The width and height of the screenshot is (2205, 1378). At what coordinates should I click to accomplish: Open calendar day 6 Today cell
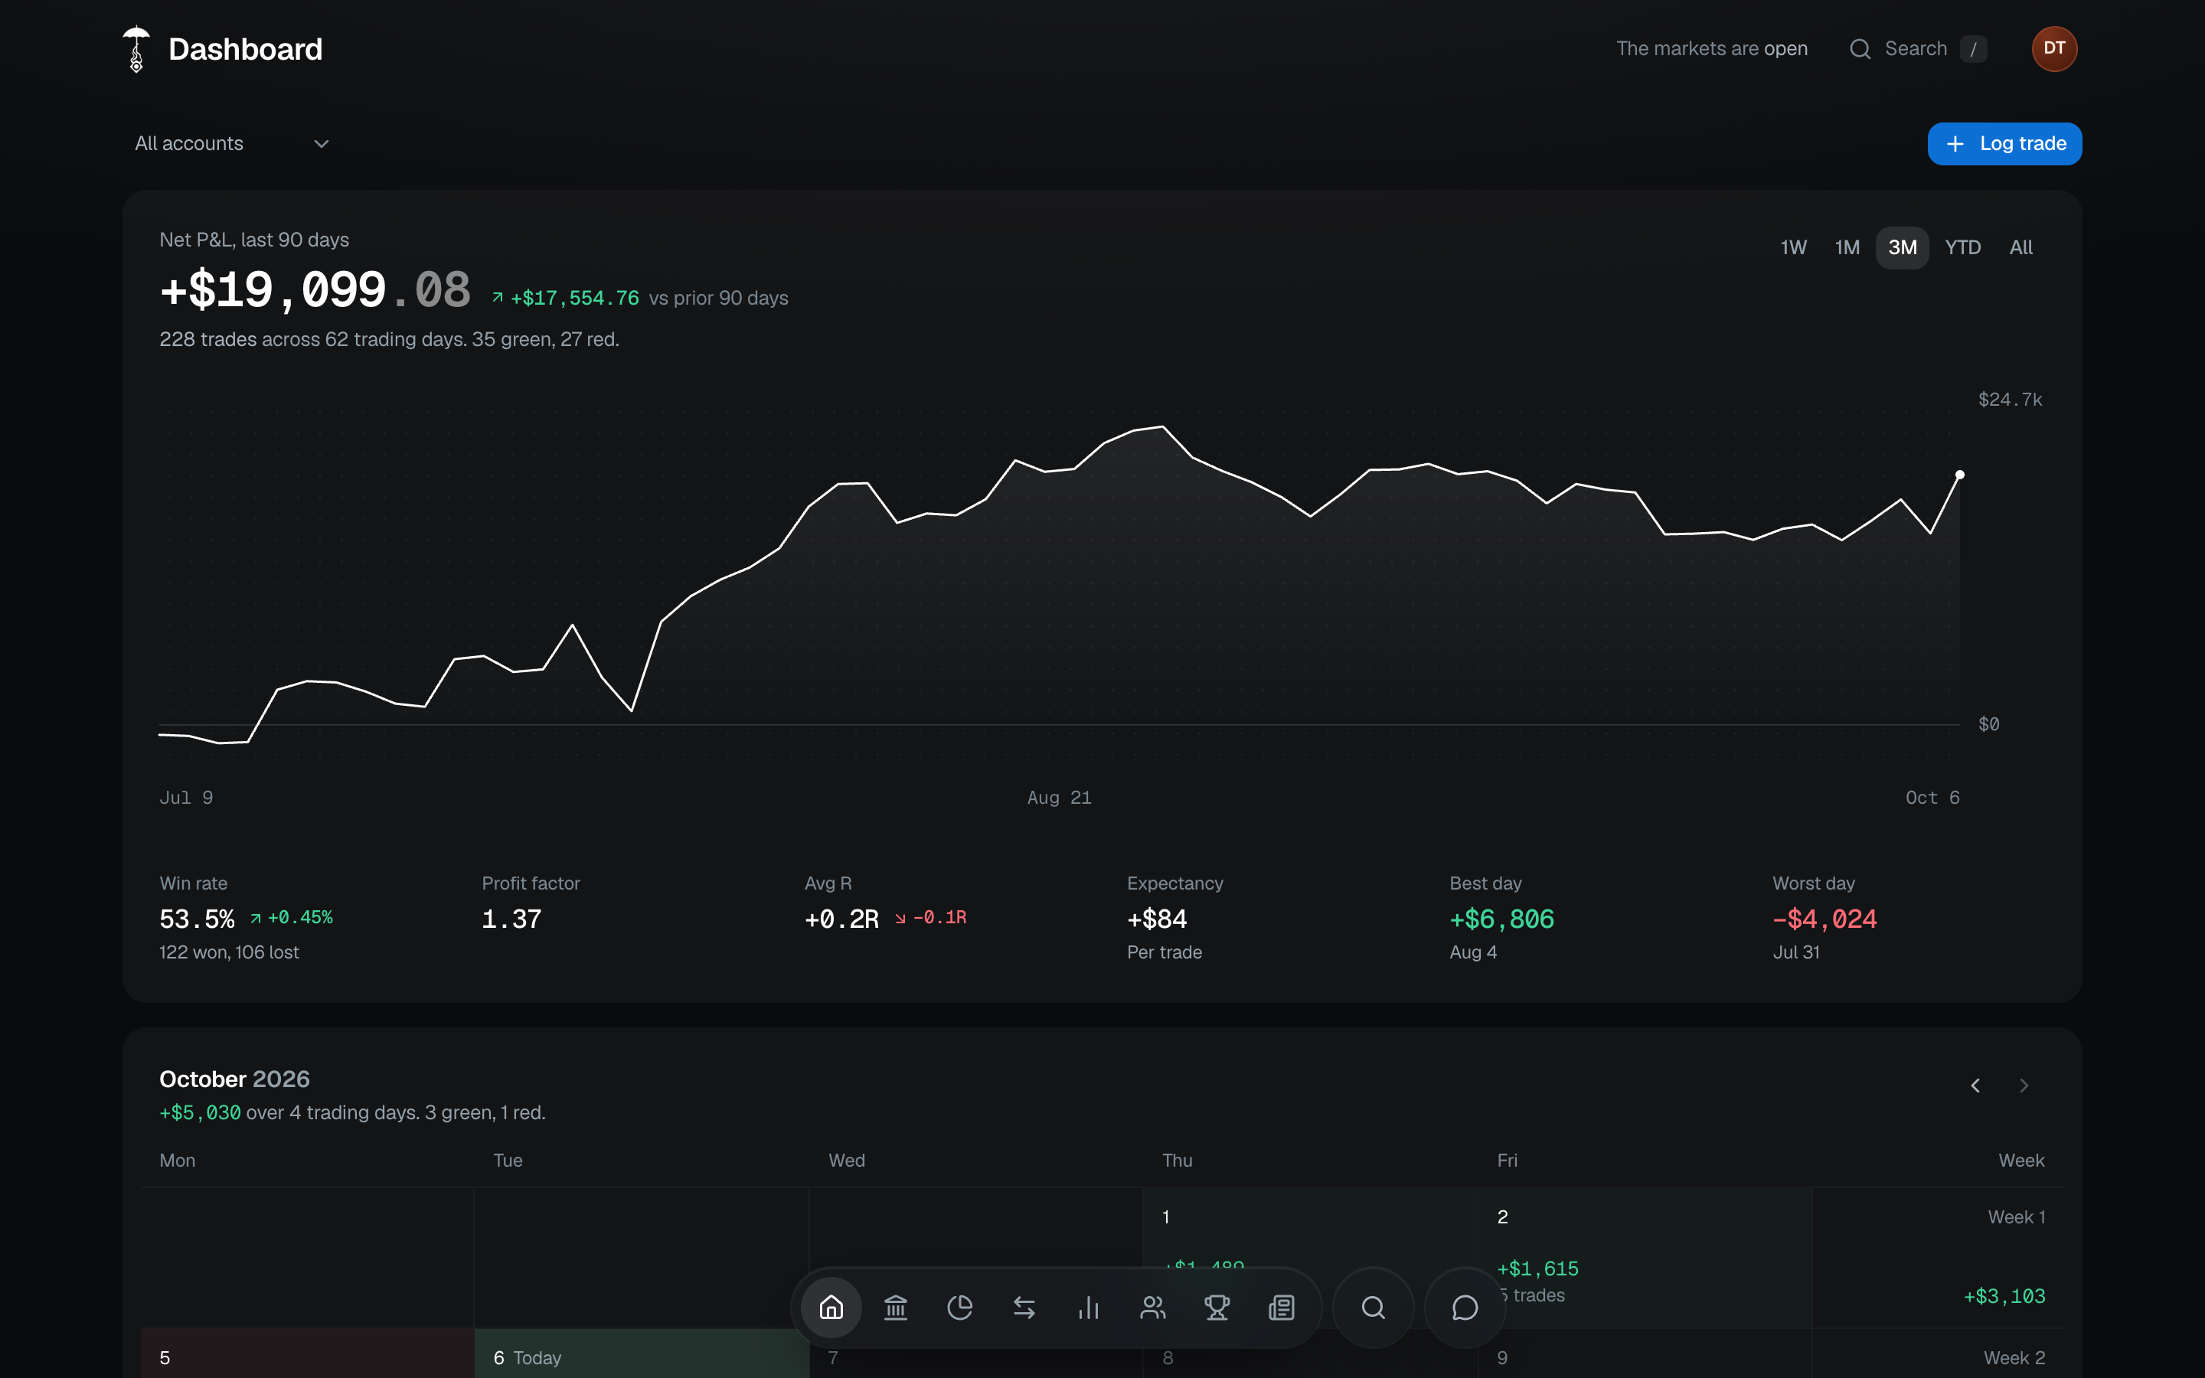[642, 1354]
